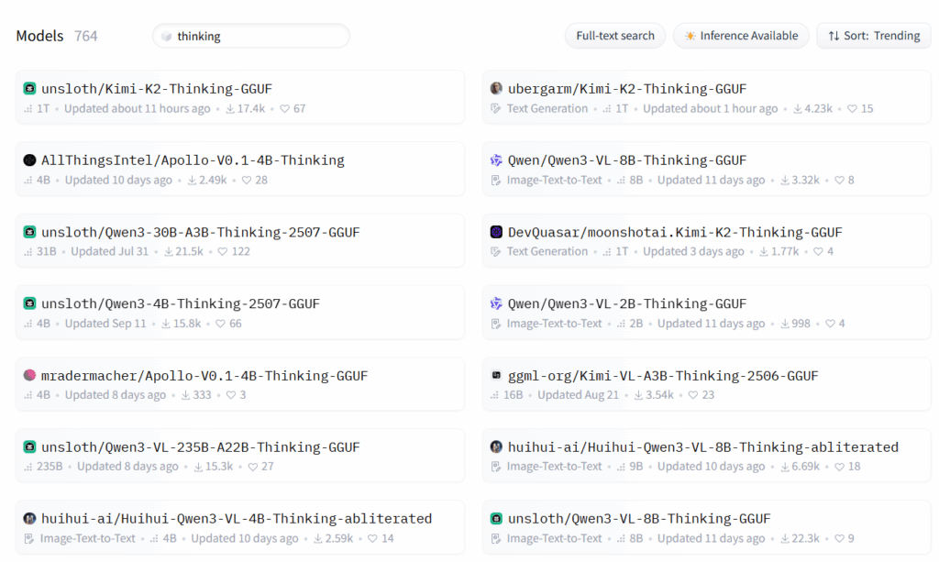The height and width of the screenshot is (562, 939).
Task: Open Qwen/Qwen3-VL-2B-Thinking-GGUF model page
Action: (627, 303)
